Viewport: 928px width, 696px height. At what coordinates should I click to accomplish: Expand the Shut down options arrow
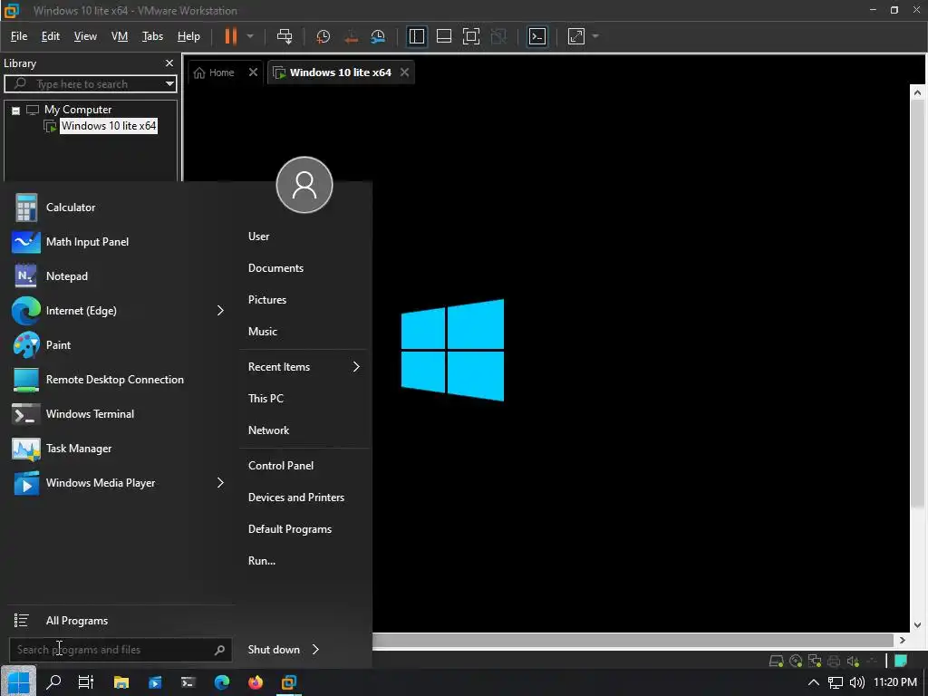(316, 649)
